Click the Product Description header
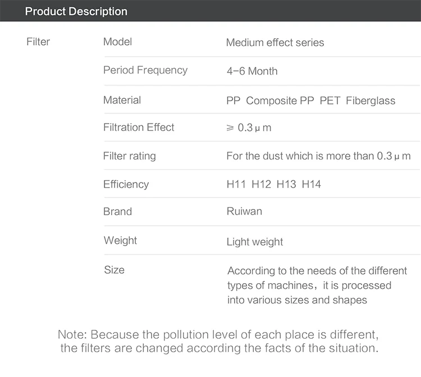This screenshot has width=421, height=377. [x=76, y=11]
